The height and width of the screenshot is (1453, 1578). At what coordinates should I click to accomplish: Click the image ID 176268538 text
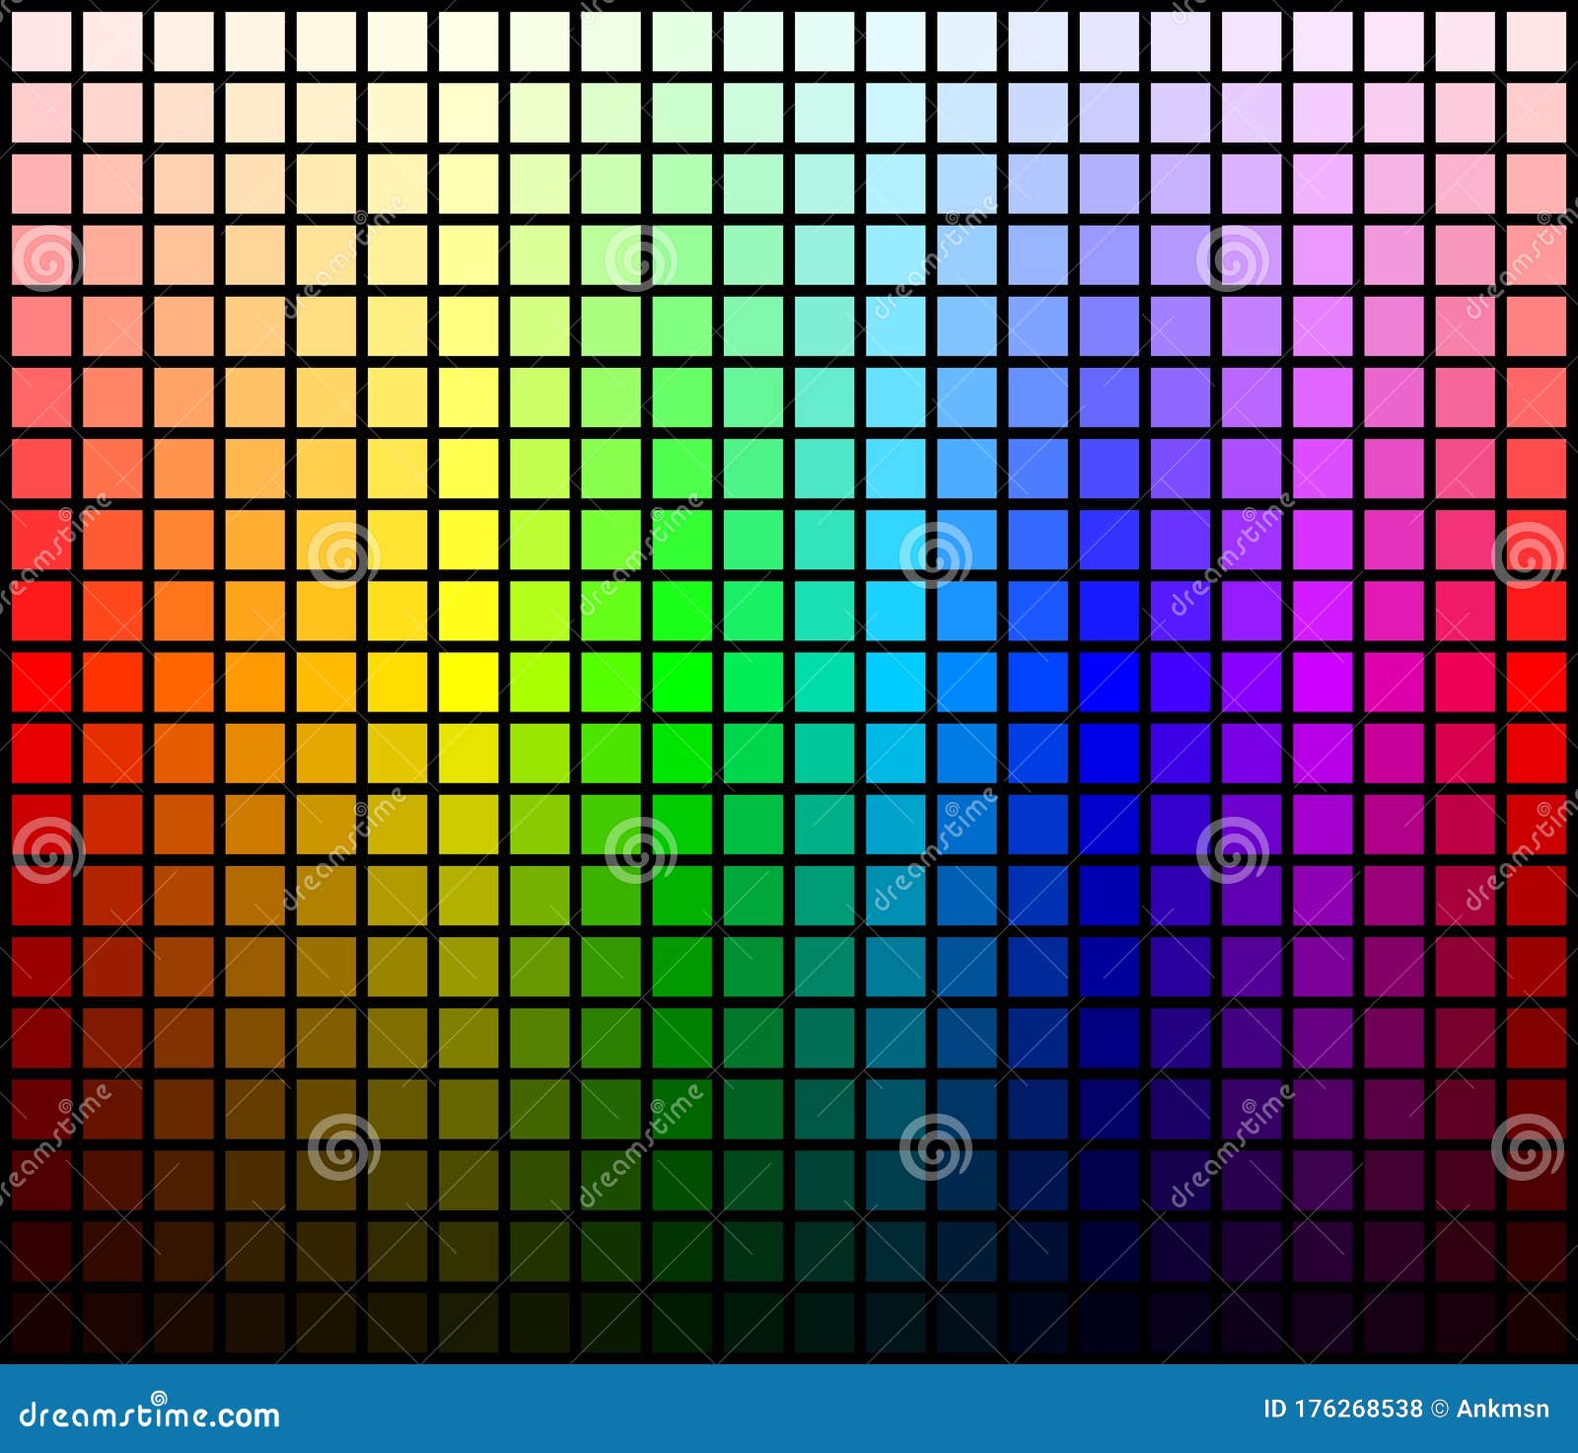point(1343,1409)
